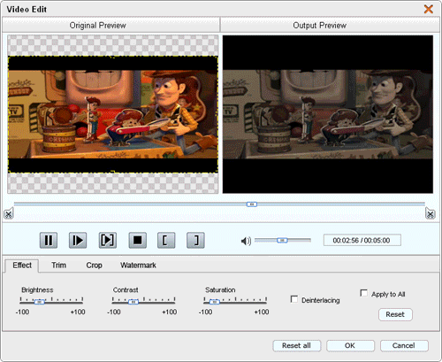
Task: Click the Cancel button
Action: (x=404, y=345)
